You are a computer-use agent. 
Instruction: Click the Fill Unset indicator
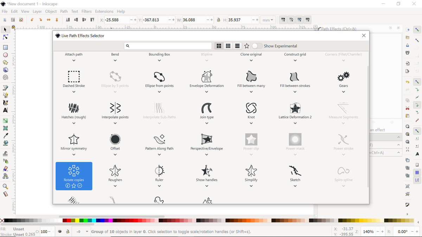(19, 229)
